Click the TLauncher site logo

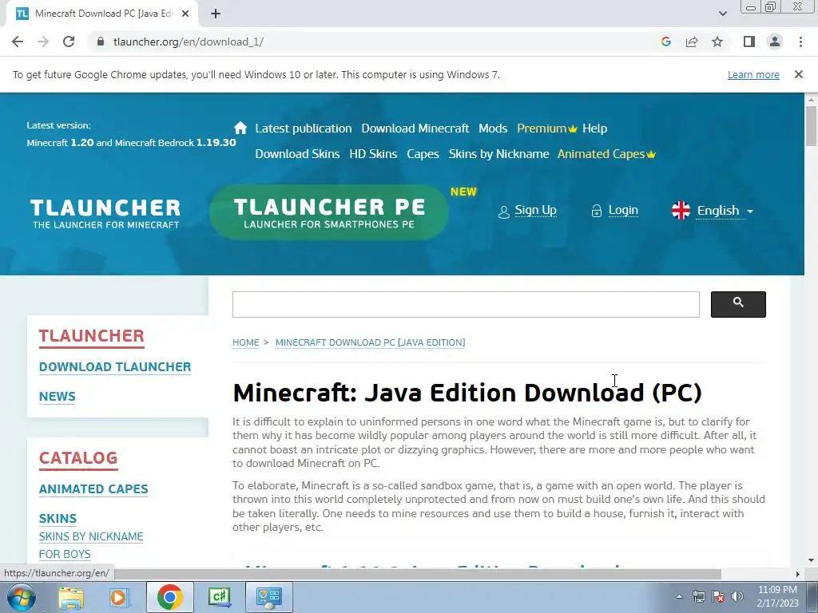tap(105, 213)
